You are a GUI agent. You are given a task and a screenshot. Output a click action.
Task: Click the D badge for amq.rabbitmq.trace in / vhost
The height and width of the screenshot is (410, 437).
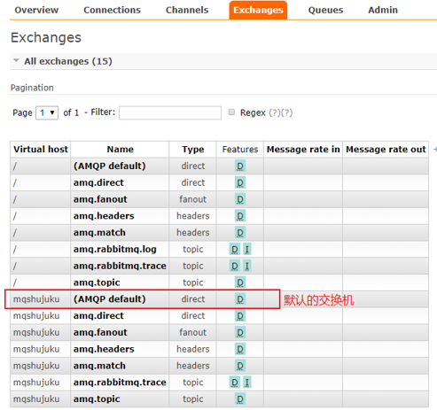235,266
